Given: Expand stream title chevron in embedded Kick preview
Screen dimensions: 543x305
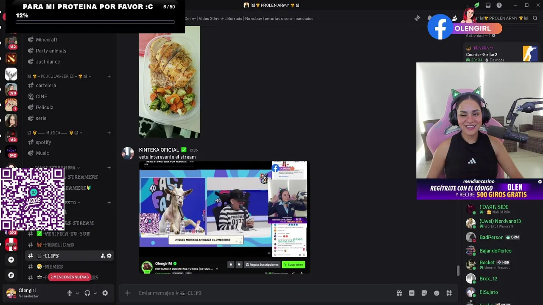Looking at the screenshot, I should point(217,269).
